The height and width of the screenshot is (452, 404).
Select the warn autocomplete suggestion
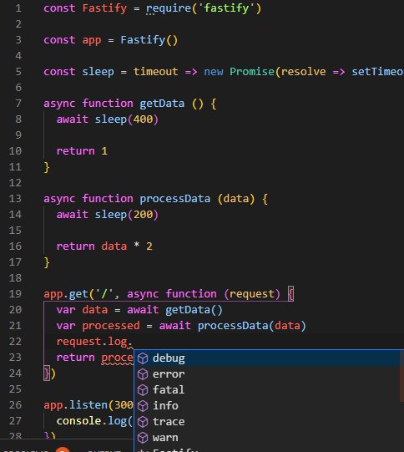(269, 438)
